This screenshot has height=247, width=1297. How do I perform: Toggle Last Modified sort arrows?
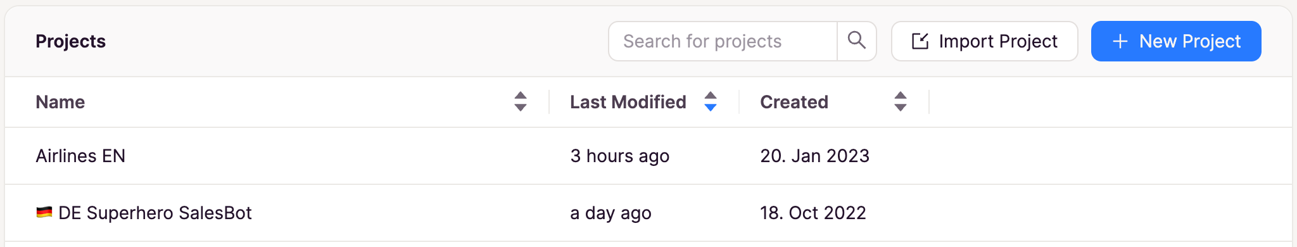[x=711, y=101]
